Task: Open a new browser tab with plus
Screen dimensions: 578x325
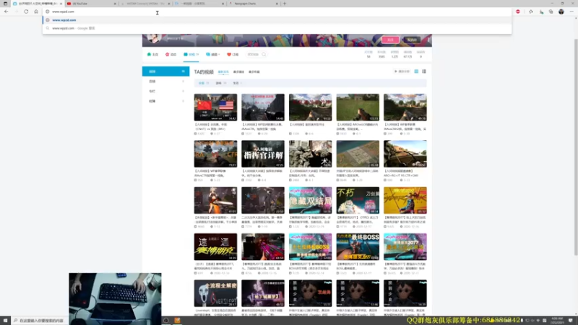Action: click(x=284, y=4)
